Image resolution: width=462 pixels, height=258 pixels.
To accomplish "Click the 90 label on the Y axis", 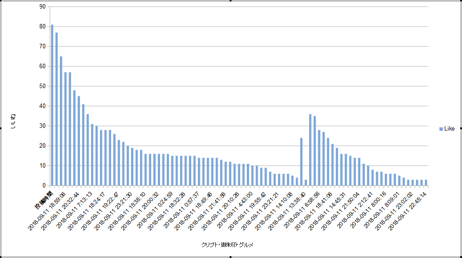I will 42,7.
